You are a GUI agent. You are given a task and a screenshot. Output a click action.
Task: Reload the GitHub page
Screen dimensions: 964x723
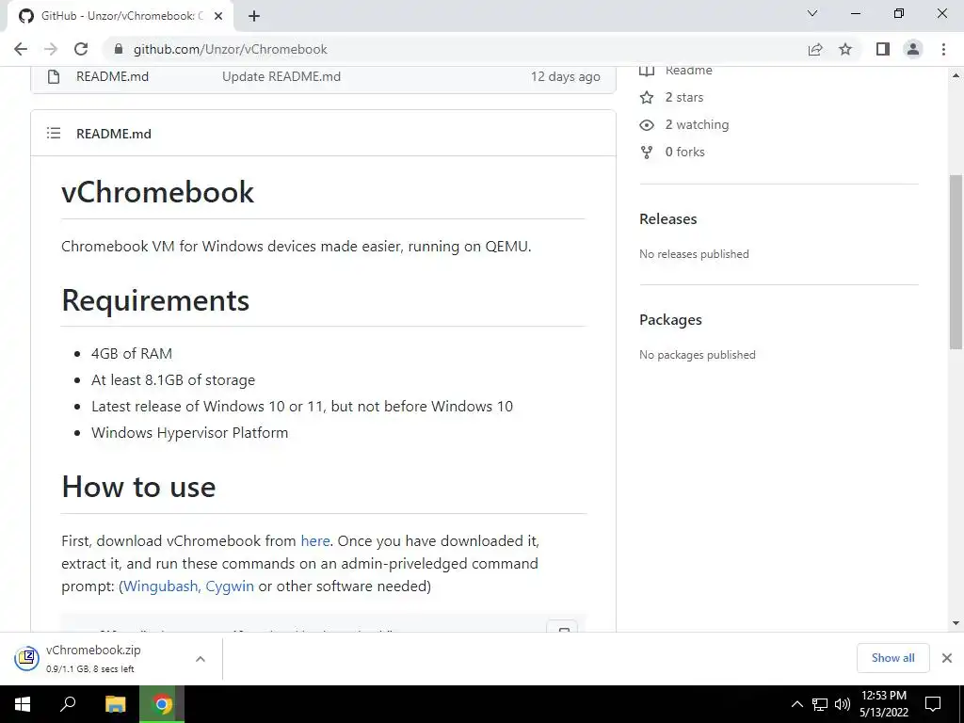click(81, 49)
